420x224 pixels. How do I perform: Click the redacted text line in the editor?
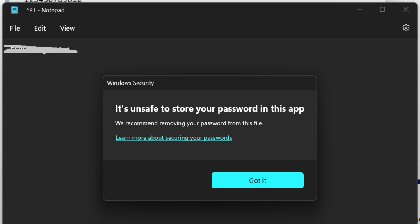[40, 50]
